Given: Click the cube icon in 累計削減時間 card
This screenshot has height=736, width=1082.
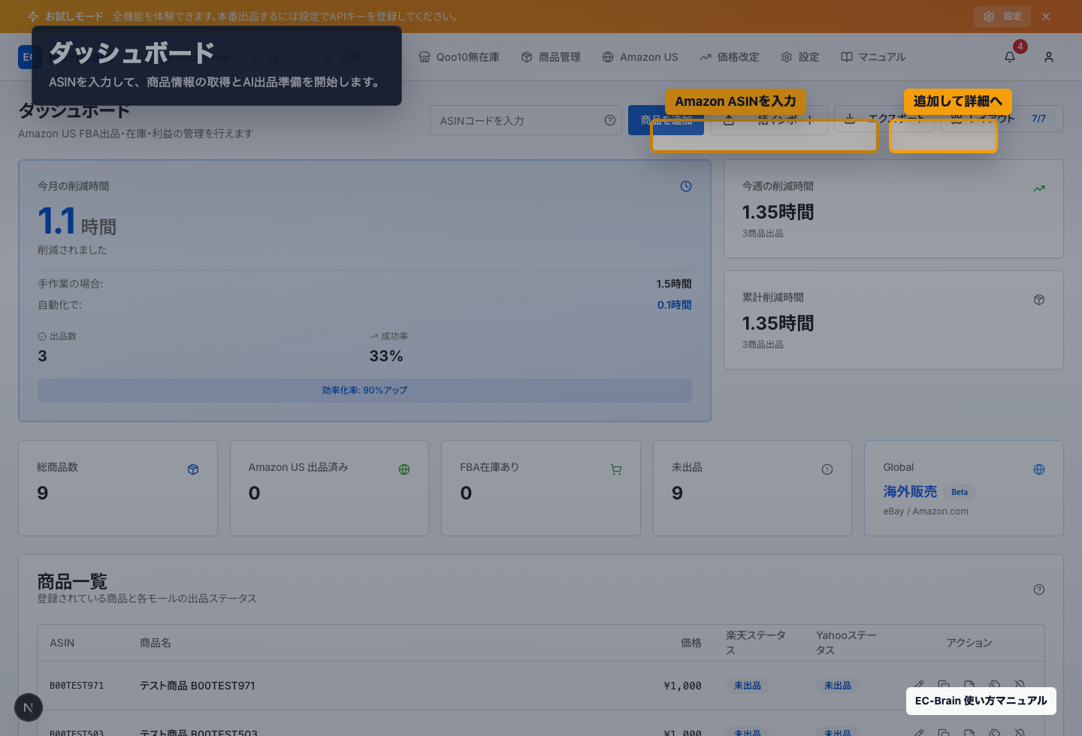Looking at the screenshot, I should (1039, 300).
